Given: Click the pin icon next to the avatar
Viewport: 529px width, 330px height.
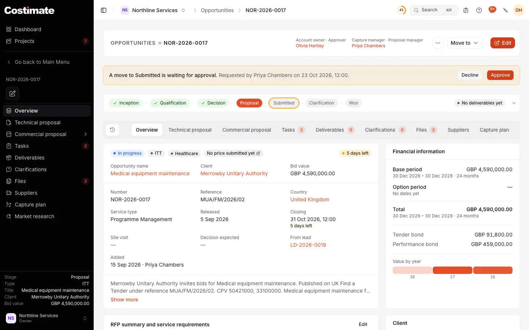Looking at the screenshot, I should click(505, 10).
